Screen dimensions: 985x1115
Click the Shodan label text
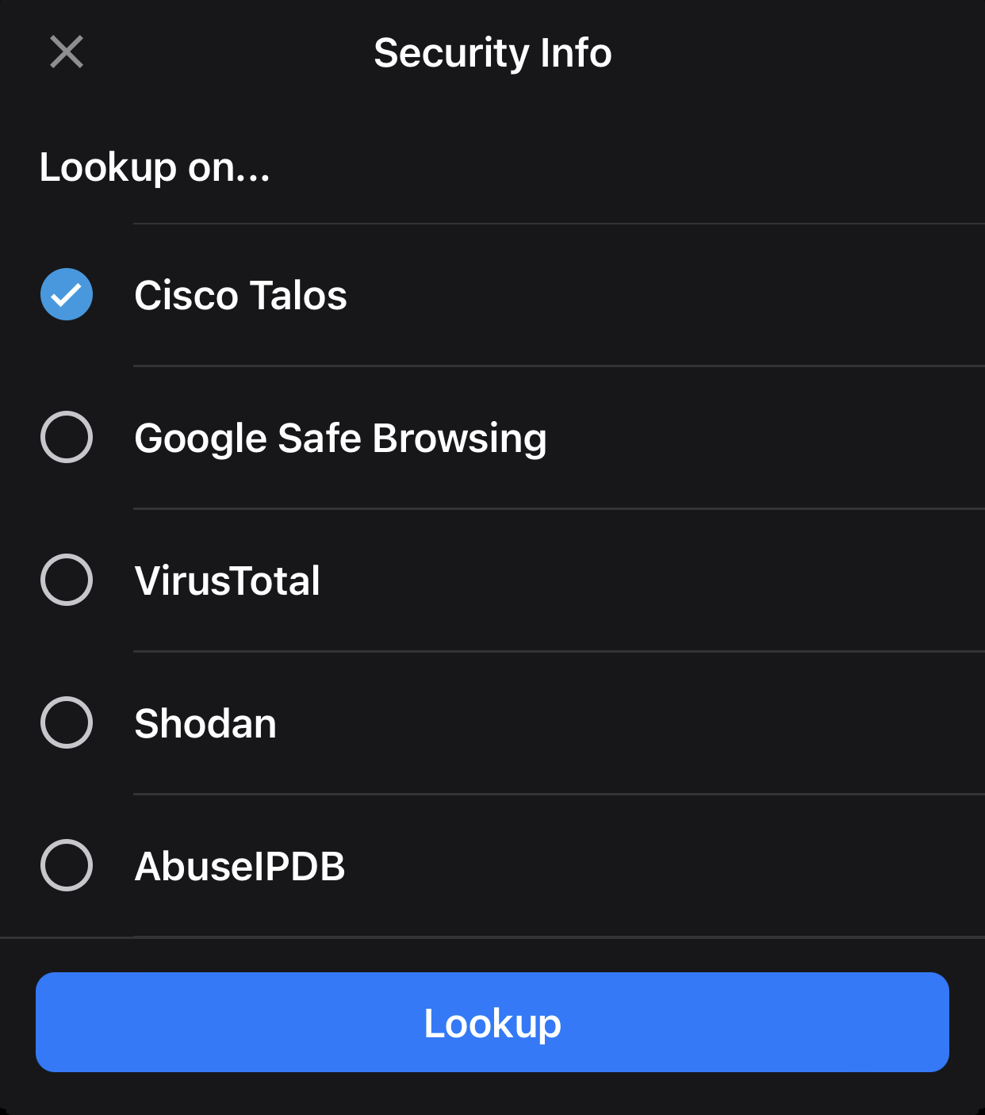tap(205, 724)
